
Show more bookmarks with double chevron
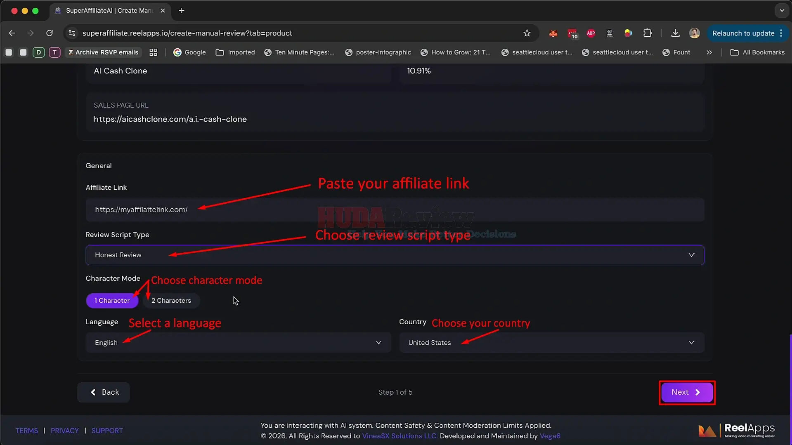coord(709,52)
